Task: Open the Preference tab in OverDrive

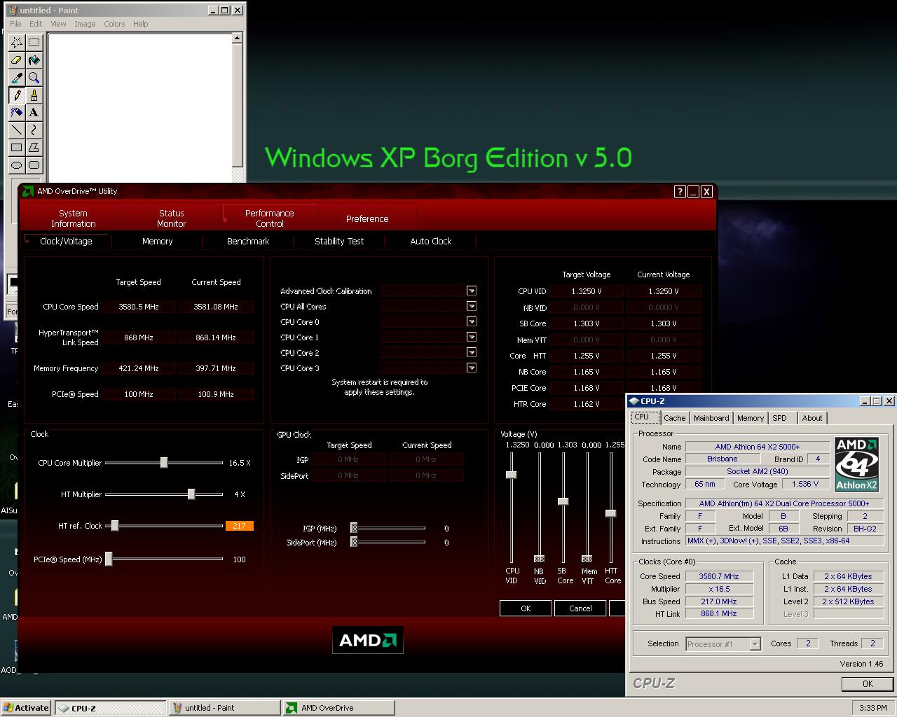Action: (367, 218)
